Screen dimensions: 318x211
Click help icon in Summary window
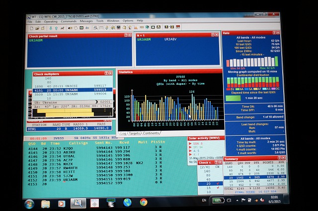pyautogui.click(x=279, y=158)
